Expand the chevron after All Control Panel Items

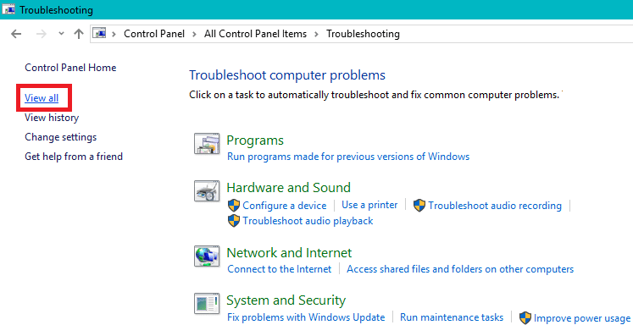[317, 34]
